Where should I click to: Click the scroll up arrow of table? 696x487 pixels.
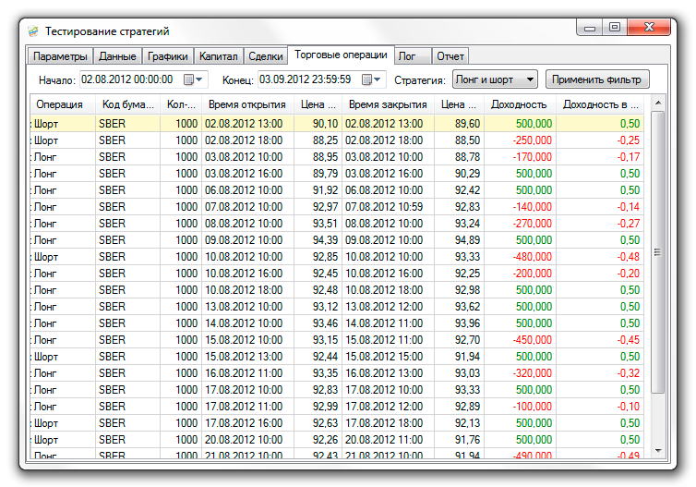[658, 104]
